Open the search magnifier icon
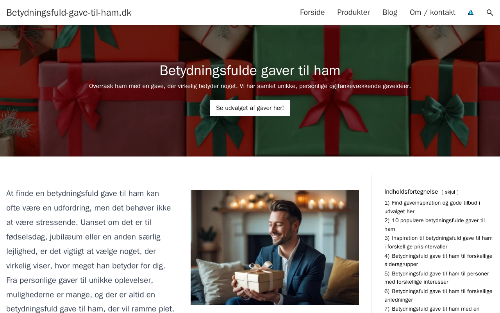 pos(490,13)
